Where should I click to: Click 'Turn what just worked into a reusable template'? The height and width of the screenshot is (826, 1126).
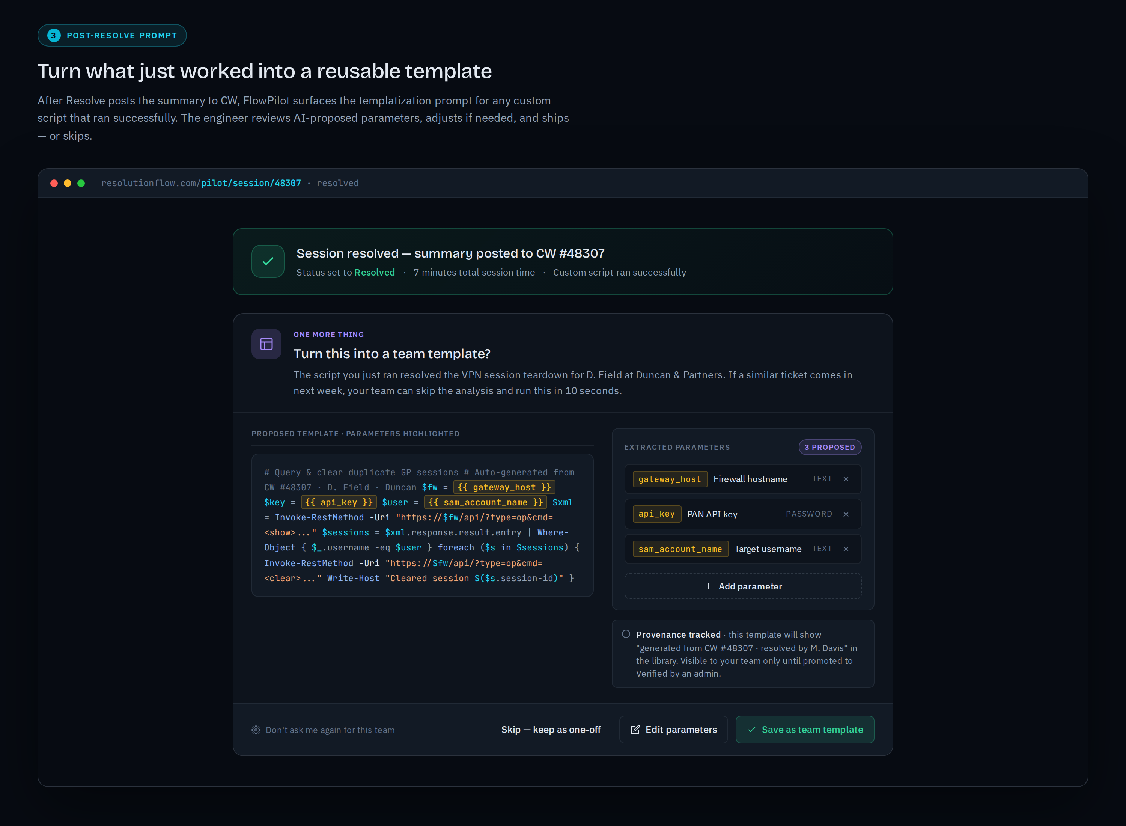pos(264,71)
